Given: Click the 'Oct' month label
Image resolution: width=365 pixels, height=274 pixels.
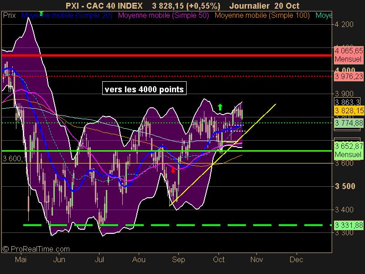Looking at the screenshot, I should 219,259.
